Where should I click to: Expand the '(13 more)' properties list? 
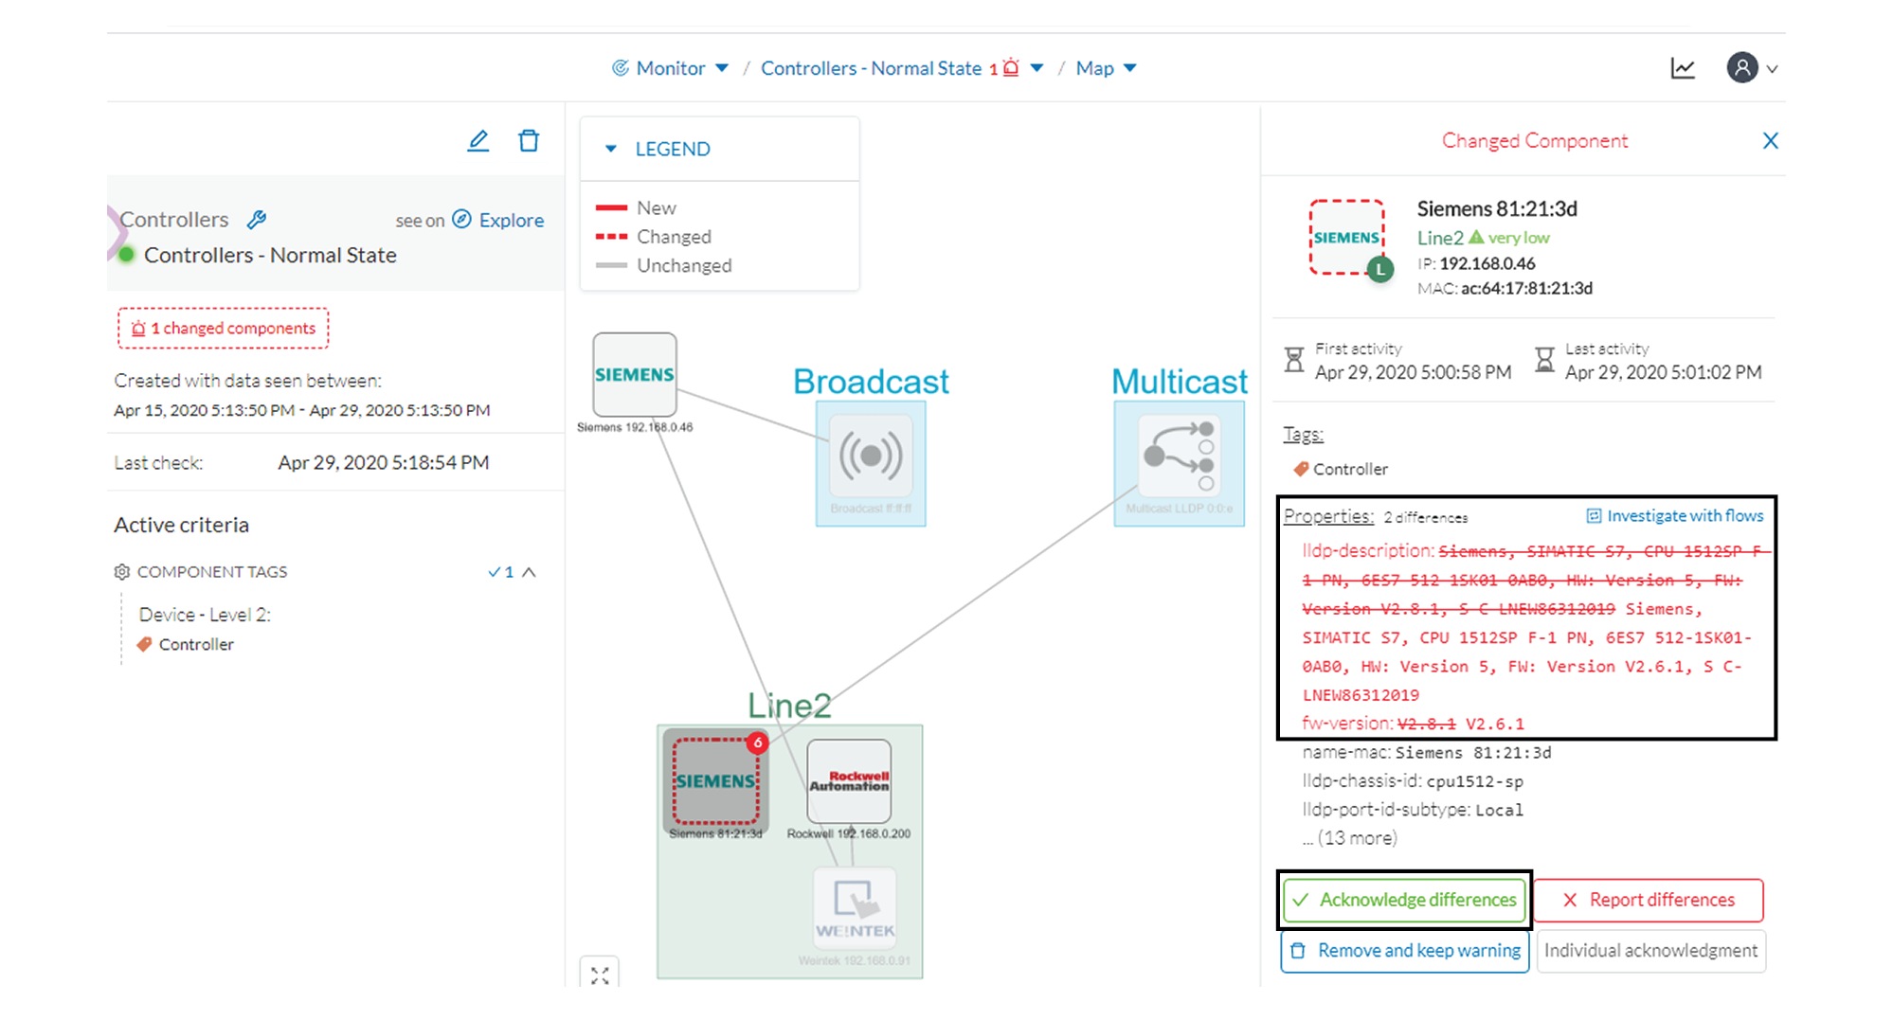tap(1351, 837)
